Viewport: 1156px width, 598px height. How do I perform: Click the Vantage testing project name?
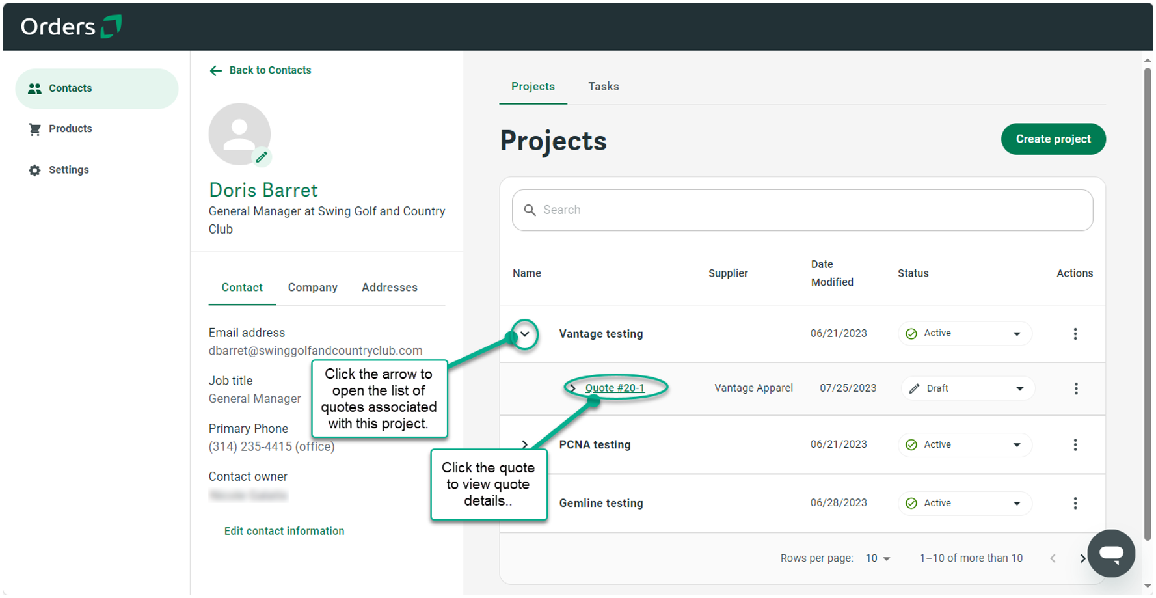(x=601, y=334)
